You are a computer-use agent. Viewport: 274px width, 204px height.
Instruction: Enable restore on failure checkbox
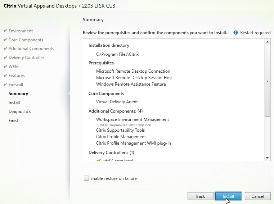click(86, 178)
